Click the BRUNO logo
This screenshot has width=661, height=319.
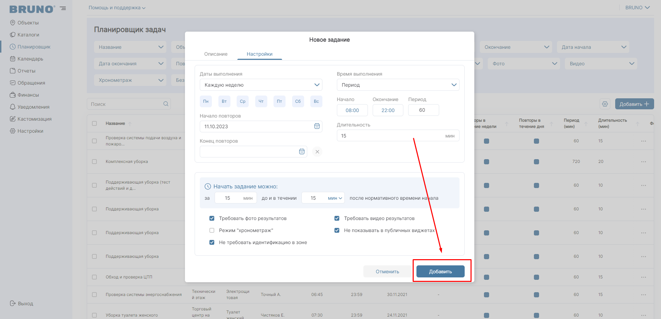click(32, 9)
